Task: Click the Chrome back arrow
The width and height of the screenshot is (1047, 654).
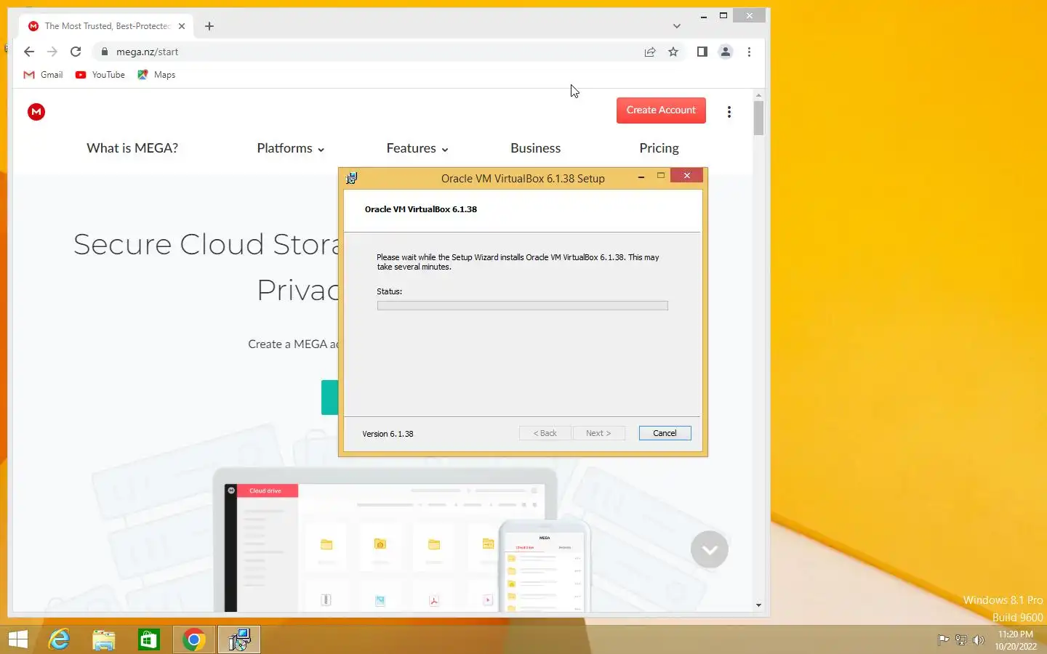Action: pos(29,52)
